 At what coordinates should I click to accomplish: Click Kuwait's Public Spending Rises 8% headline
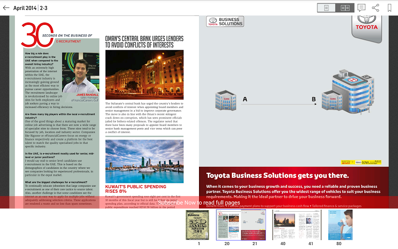(x=136, y=189)
